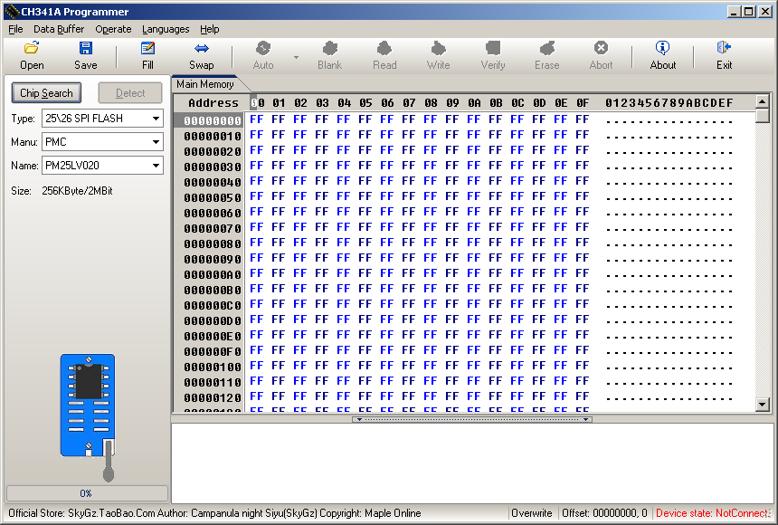Viewport: 778px width, 525px height.
Task: Select the Swap icon
Action: (x=201, y=54)
